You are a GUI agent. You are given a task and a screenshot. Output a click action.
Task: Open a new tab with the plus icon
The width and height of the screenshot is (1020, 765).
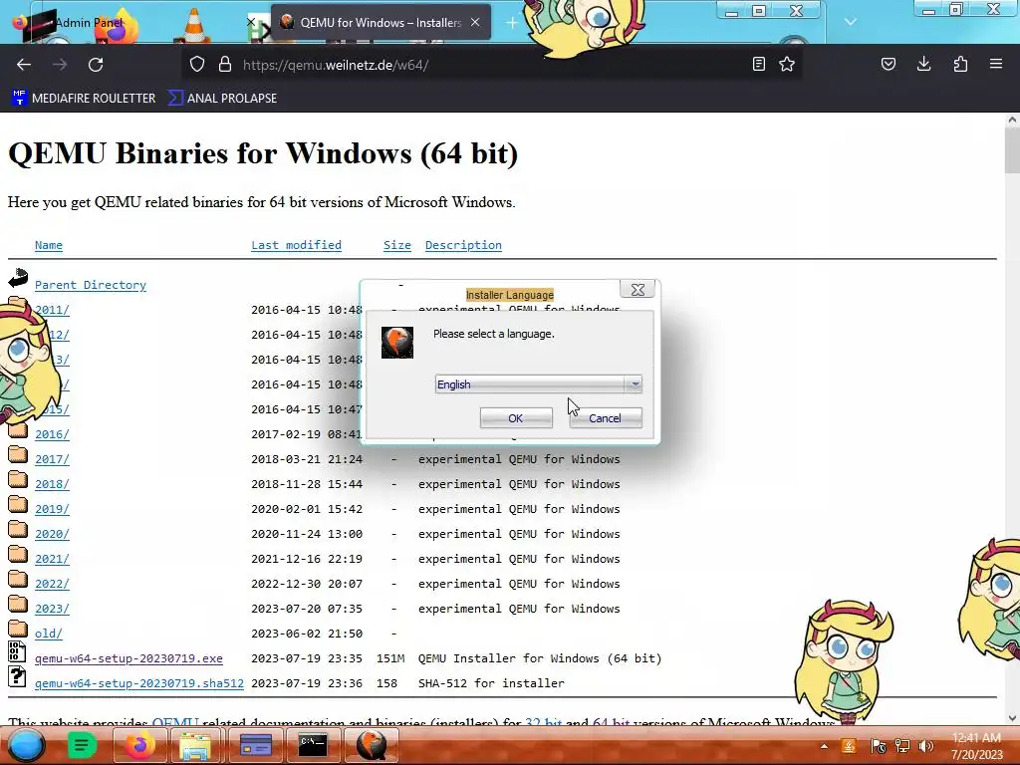(x=512, y=23)
